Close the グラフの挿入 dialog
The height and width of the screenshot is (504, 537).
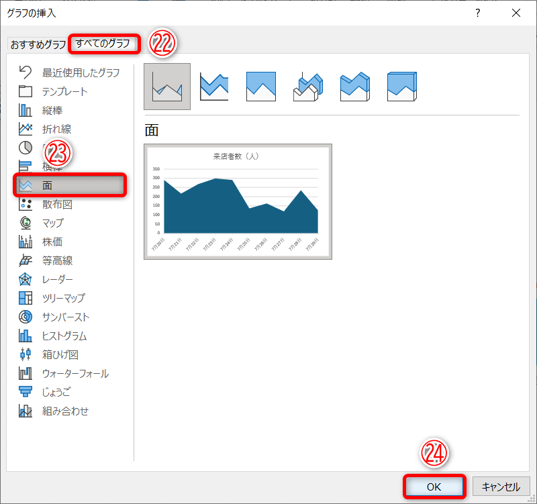[516, 13]
